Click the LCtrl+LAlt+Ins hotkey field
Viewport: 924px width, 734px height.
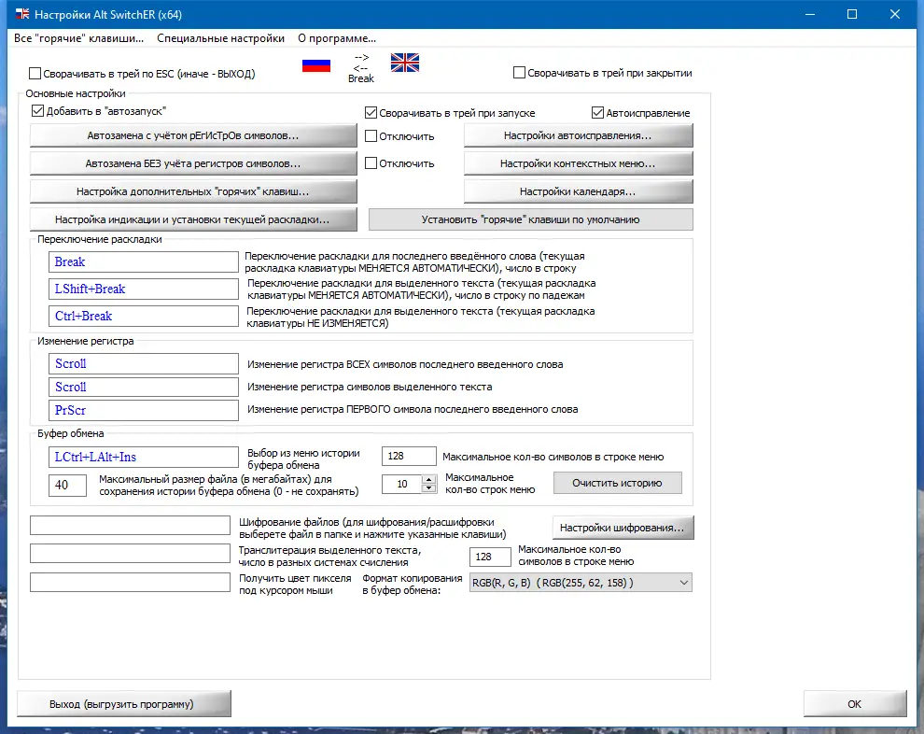pos(143,457)
